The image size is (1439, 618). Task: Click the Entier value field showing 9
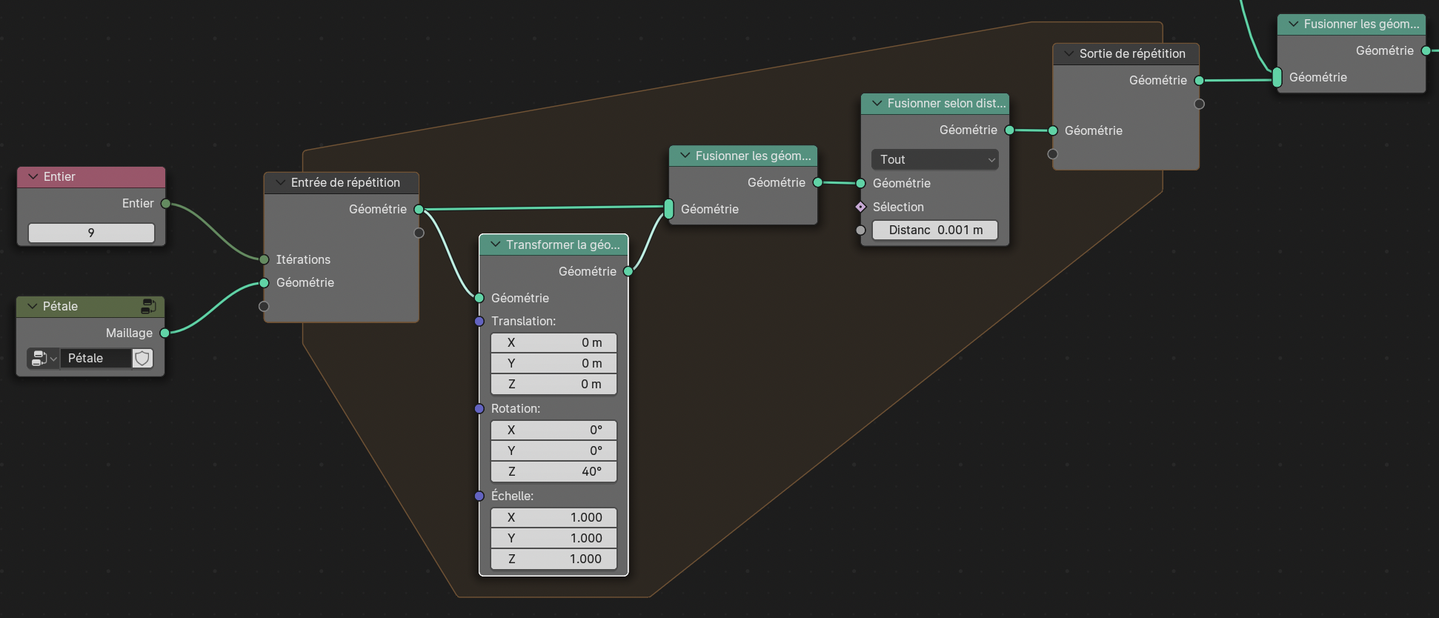(91, 233)
